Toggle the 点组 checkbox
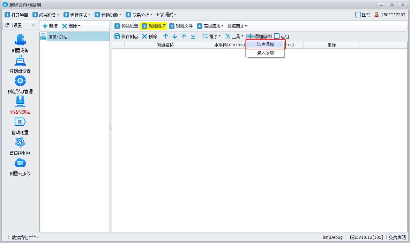The width and height of the screenshot is (410, 243). 277,36
